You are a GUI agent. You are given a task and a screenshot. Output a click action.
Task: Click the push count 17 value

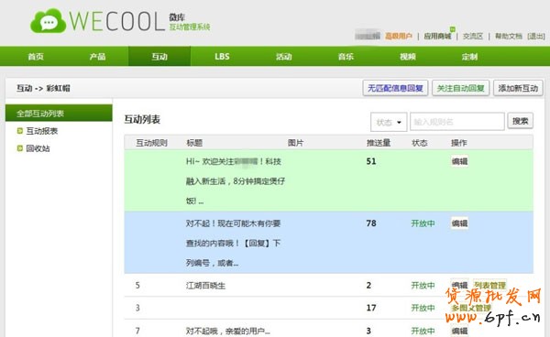pyautogui.click(x=371, y=308)
